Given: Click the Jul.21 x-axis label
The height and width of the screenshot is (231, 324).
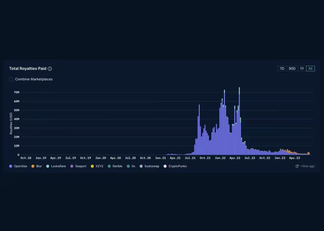Looking at the screenshot, I should pyautogui.click(x=190, y=158).
